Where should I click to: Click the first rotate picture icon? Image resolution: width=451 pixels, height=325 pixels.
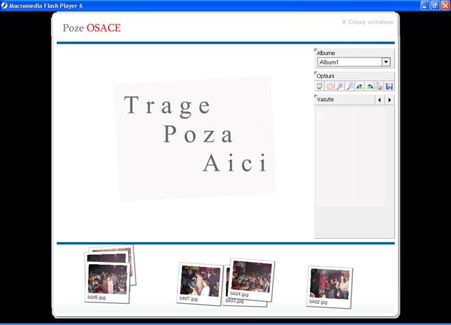[359, 87]
